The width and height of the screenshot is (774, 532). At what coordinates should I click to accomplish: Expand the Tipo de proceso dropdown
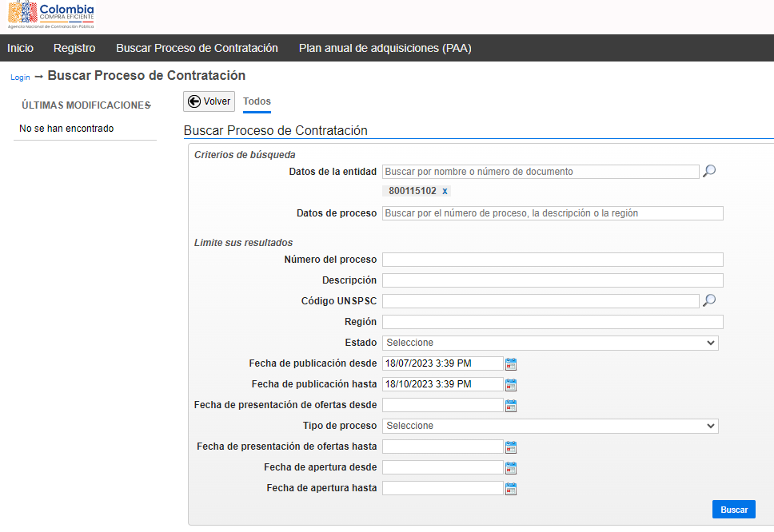(x=550, y=426)
